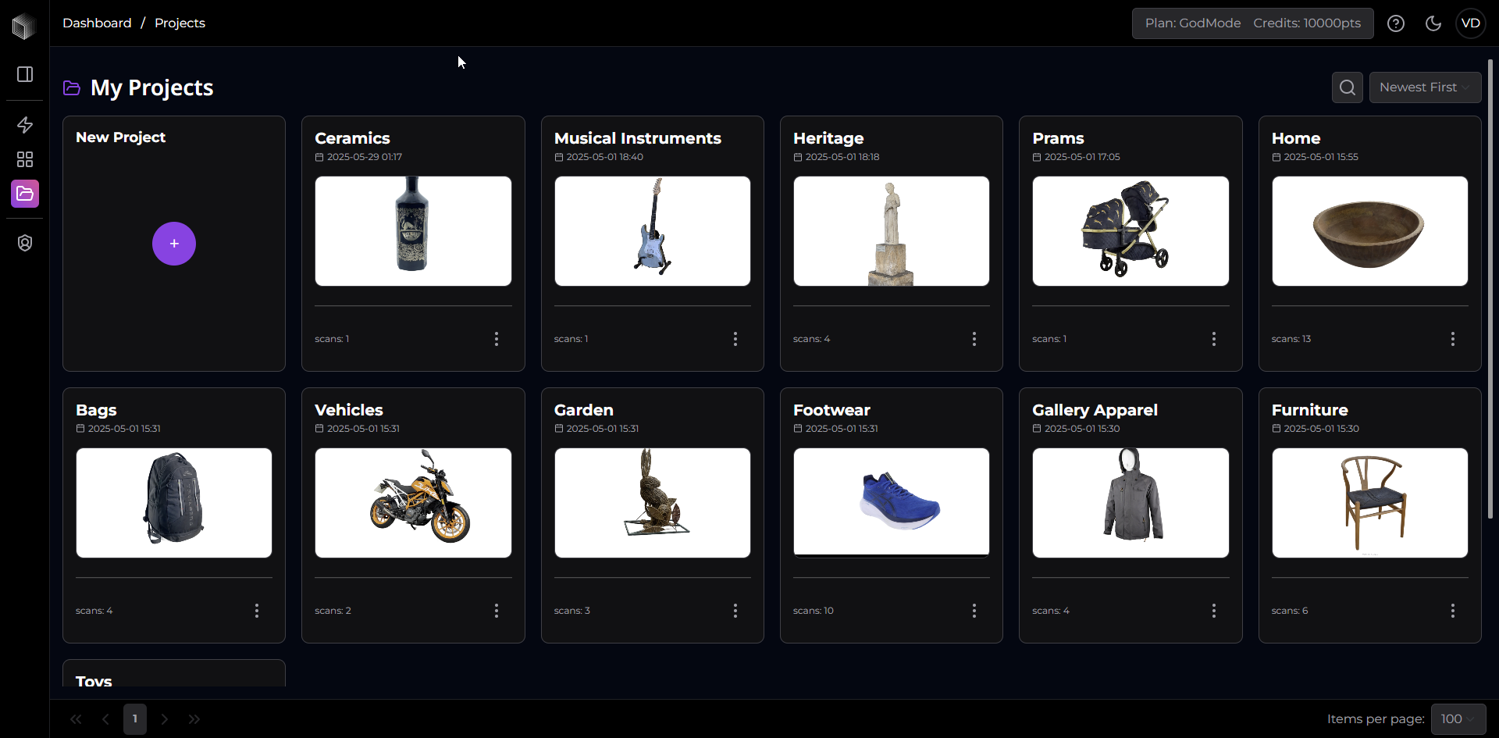
Task: Click the Ceramics project title
Action: [352, 138]
